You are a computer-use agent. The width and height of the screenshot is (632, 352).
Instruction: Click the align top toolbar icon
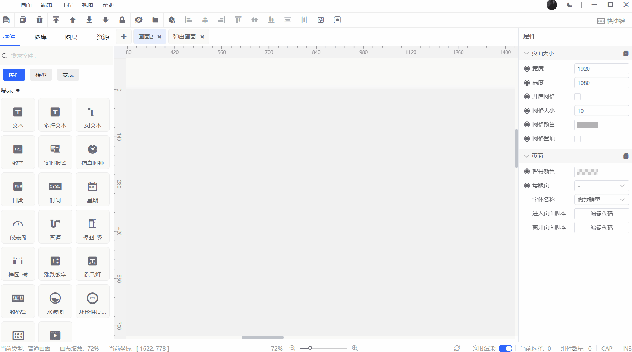point(238,20)
